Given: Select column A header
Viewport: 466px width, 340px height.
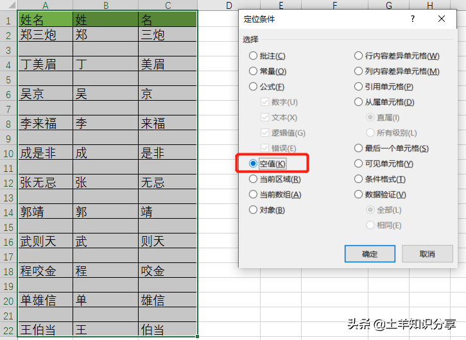Looking at the screenshot, I should [45, 5].
